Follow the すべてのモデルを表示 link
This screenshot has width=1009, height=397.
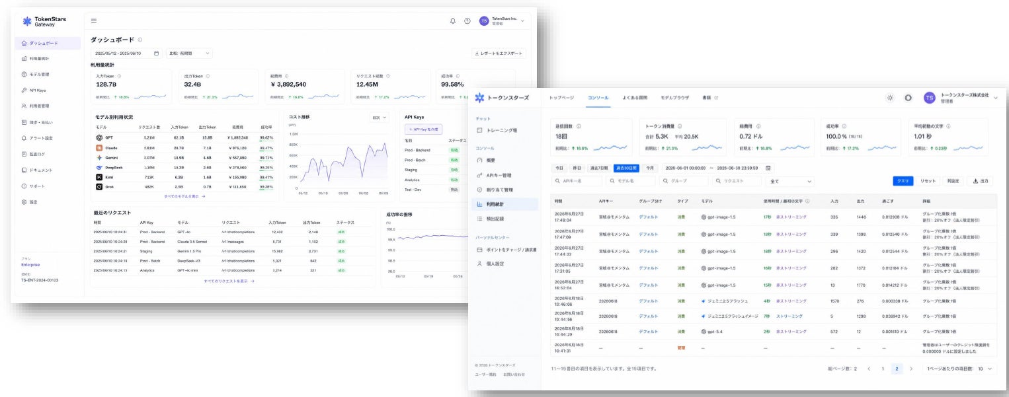tap(184, 196)
